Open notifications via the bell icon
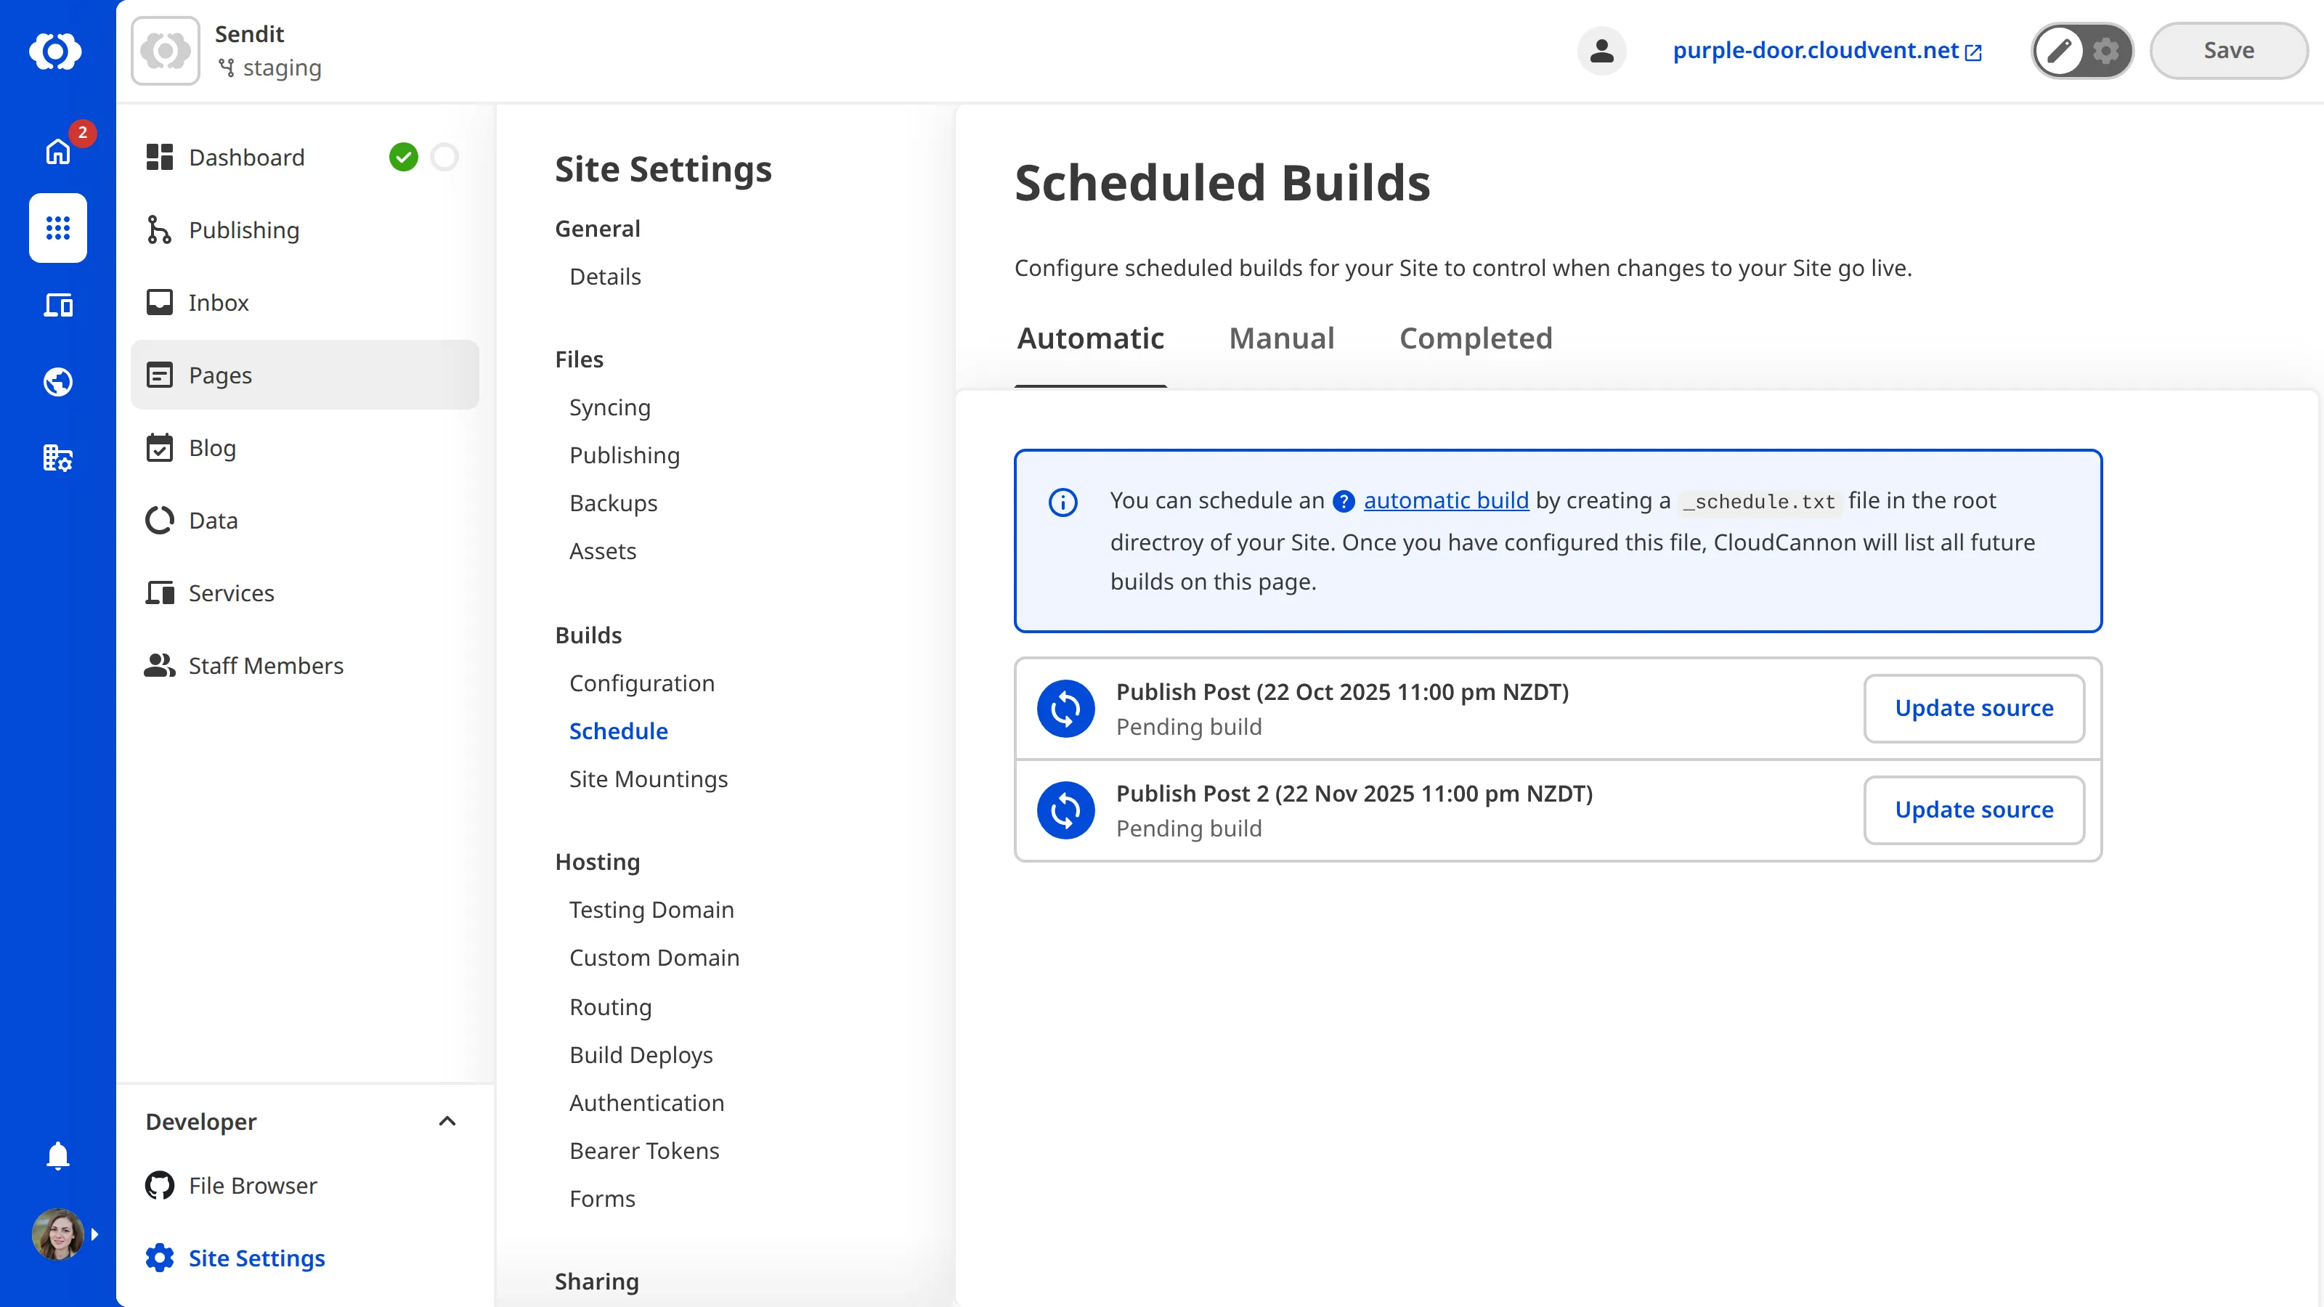2324x1307 pixels. pos(57,1155)
